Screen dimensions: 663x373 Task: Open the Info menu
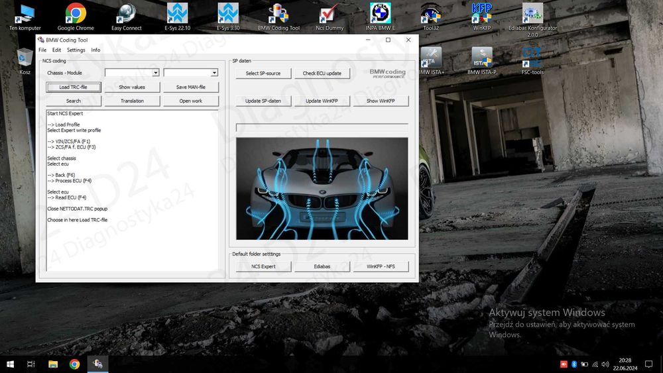click(95, 50)
